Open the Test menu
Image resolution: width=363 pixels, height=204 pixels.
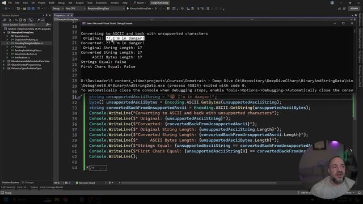pyautogui.click(x=70, y=3)
